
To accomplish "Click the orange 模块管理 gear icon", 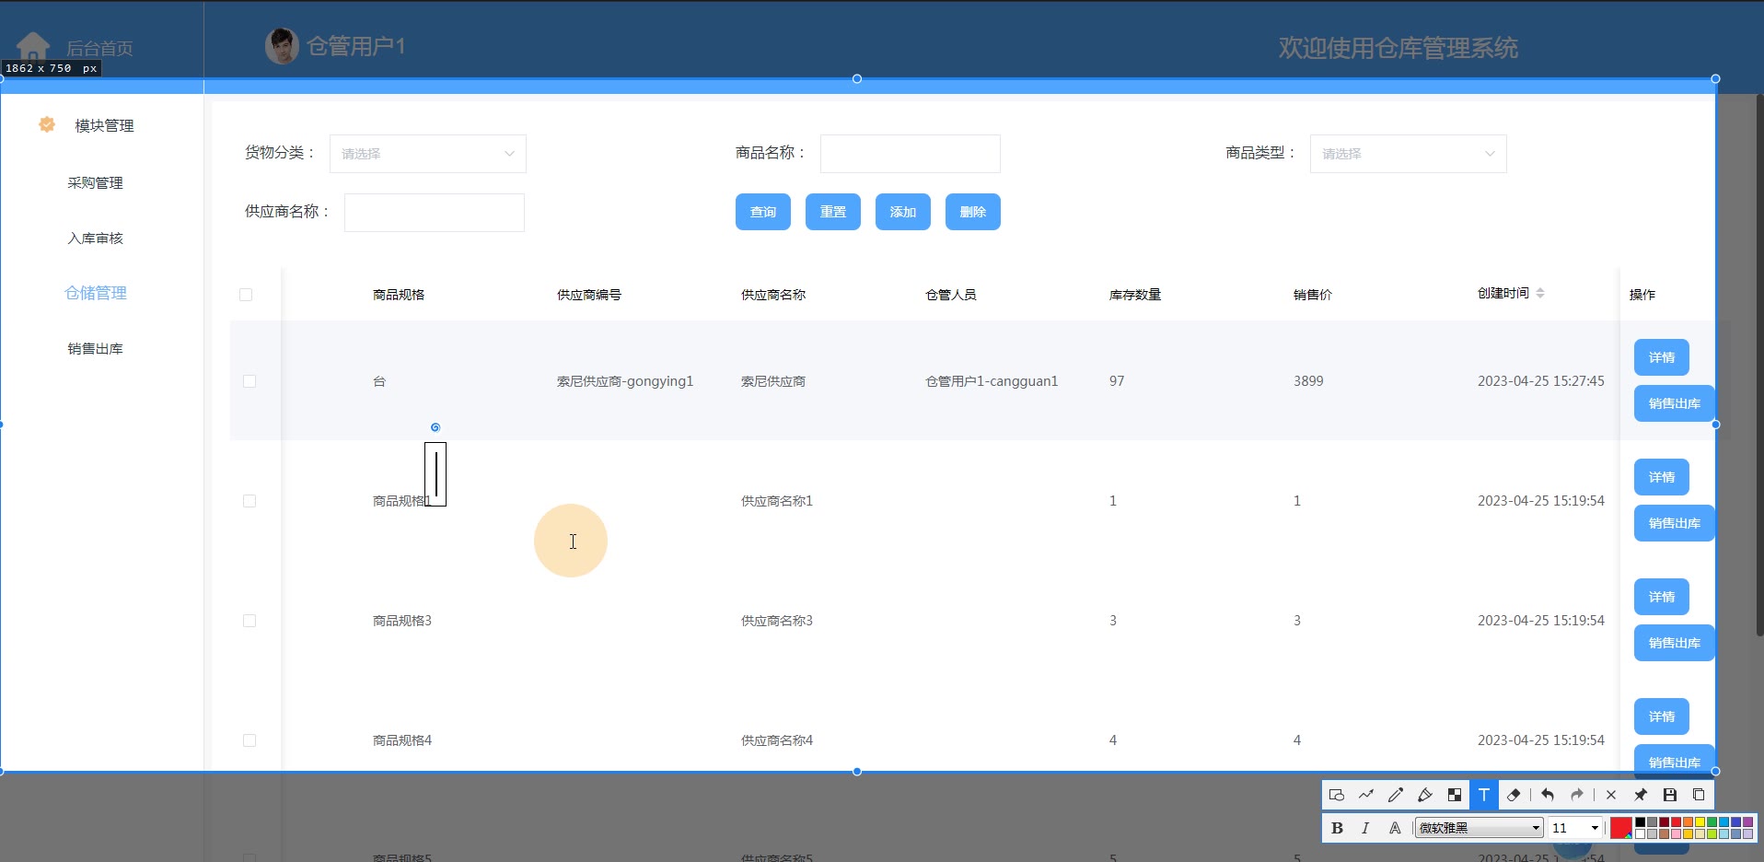I will (x=47, y=124).
